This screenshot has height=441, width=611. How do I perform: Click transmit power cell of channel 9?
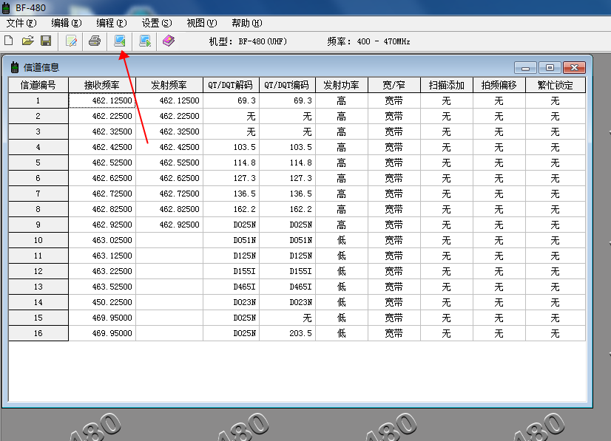[341, 225]
